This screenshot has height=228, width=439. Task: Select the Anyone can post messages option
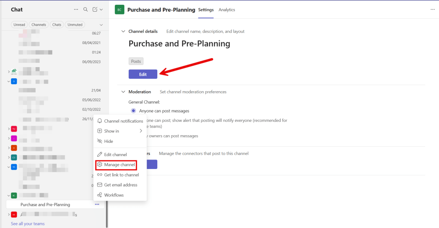point(133,111)
